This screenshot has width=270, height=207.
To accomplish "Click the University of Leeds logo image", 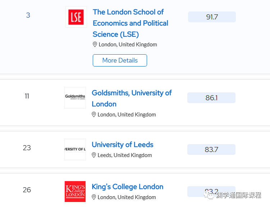I will tap(75, 149).
